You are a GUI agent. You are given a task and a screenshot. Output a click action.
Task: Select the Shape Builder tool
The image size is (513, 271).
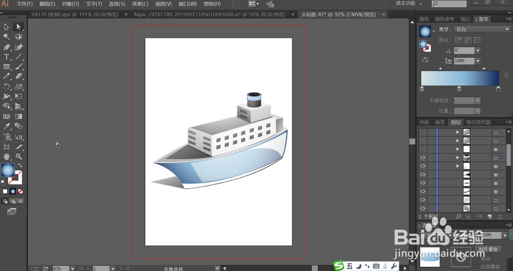coord(6,106)
